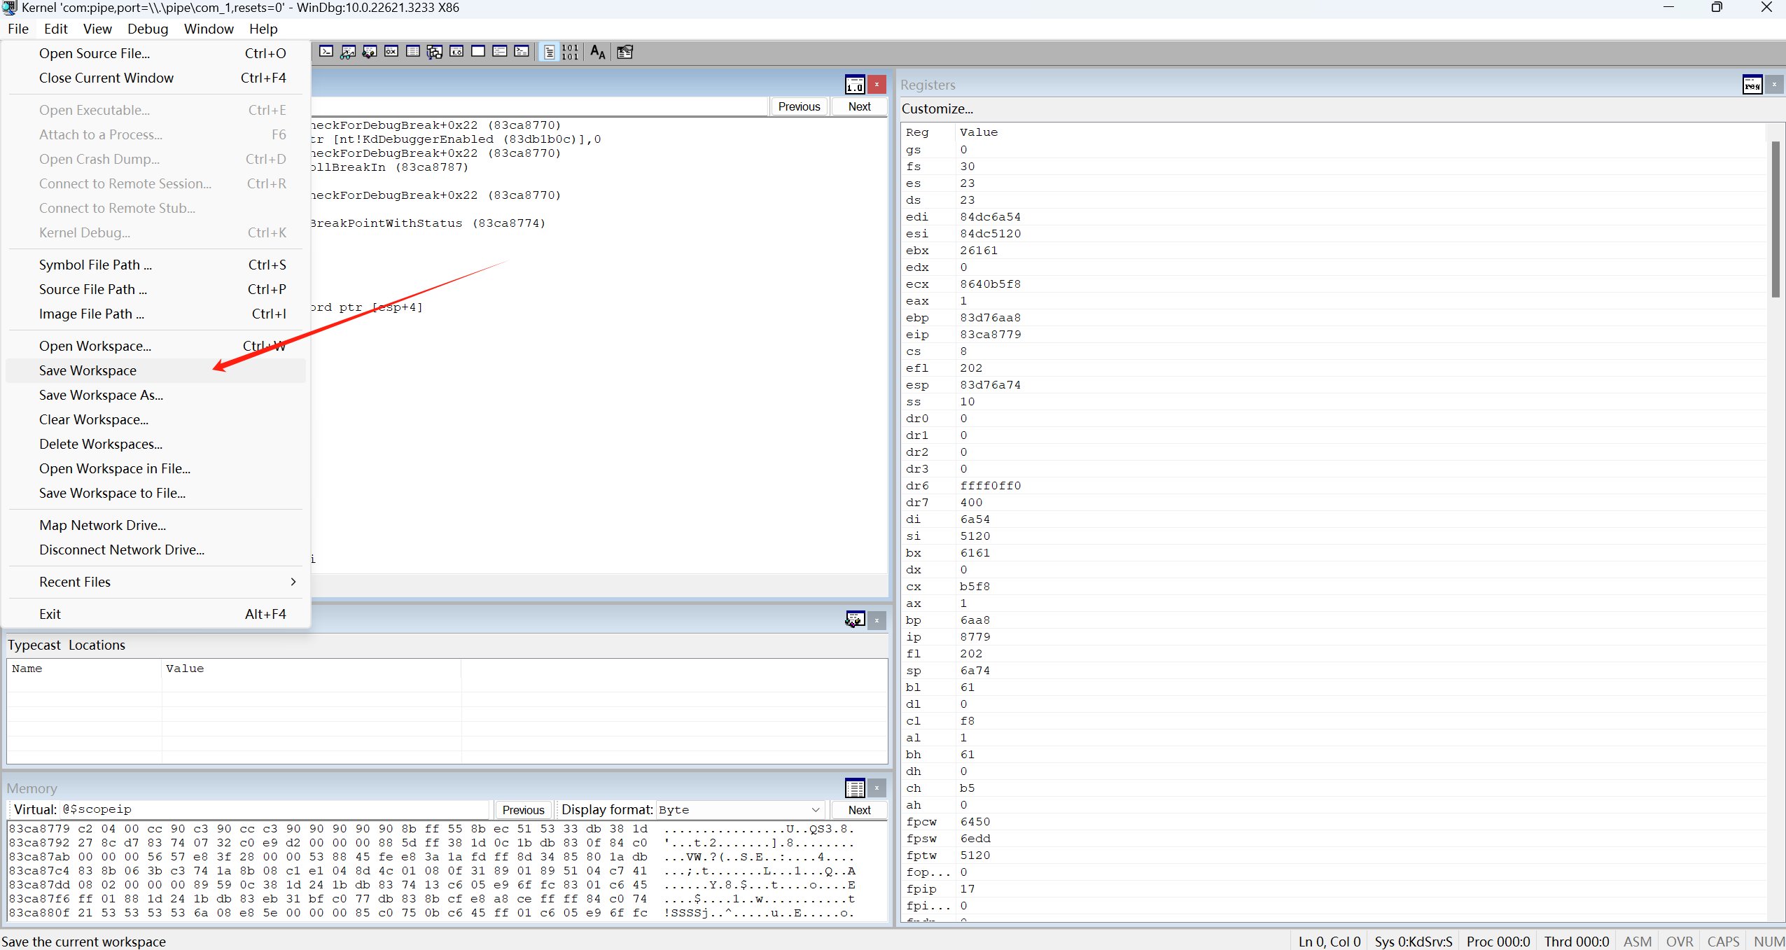Screen dimensions: 1786x950
Task: Open the Call Stack toolbar icon
Action: (x=435, y=52)
